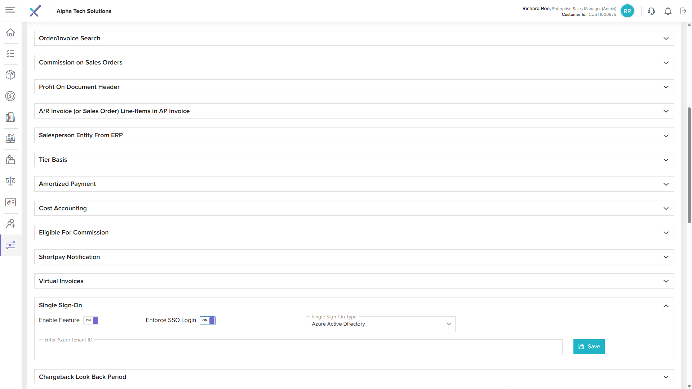Image resolution: width=692 pixels, height=389 pixels.
Task: Click the logout icon in header
Action: point(683,11)
